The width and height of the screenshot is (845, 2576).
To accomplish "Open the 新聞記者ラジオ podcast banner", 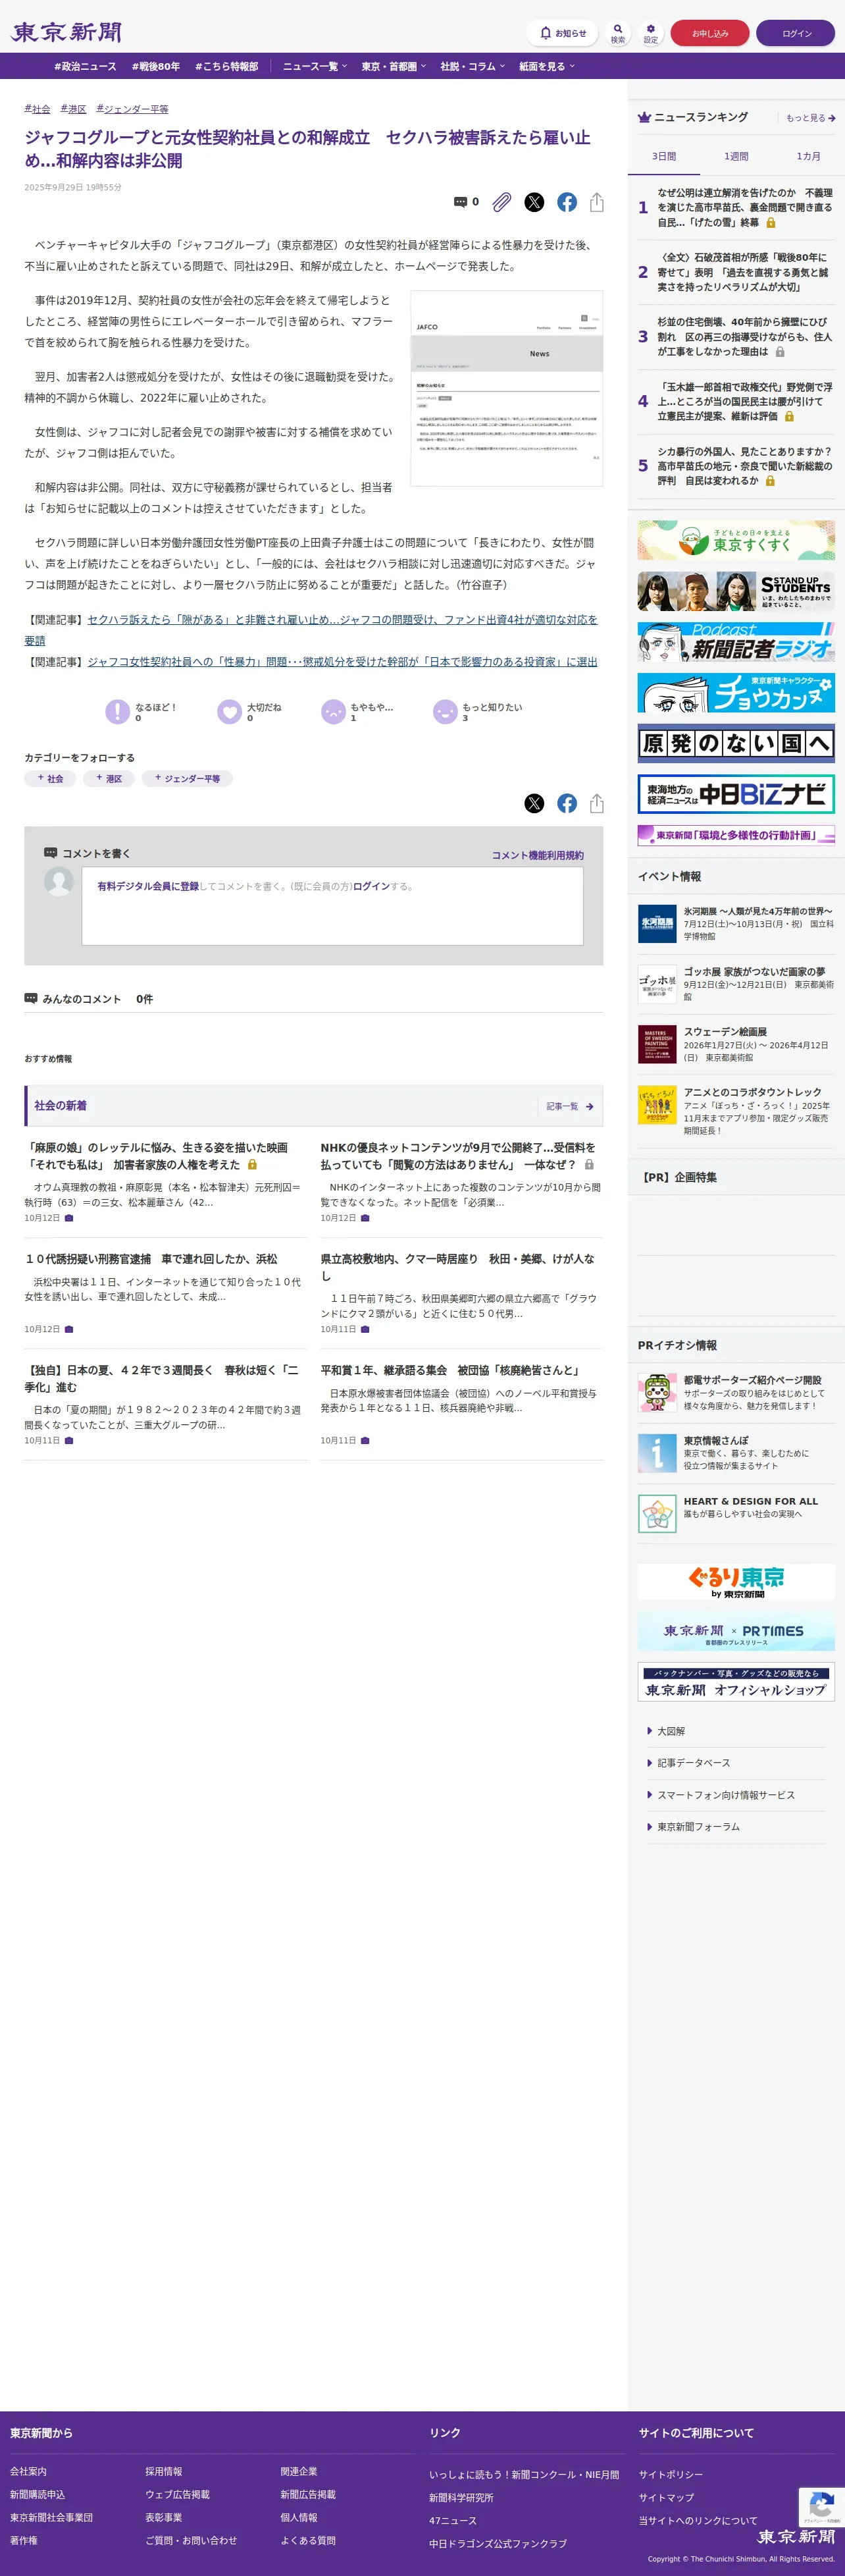I will 736,642.
